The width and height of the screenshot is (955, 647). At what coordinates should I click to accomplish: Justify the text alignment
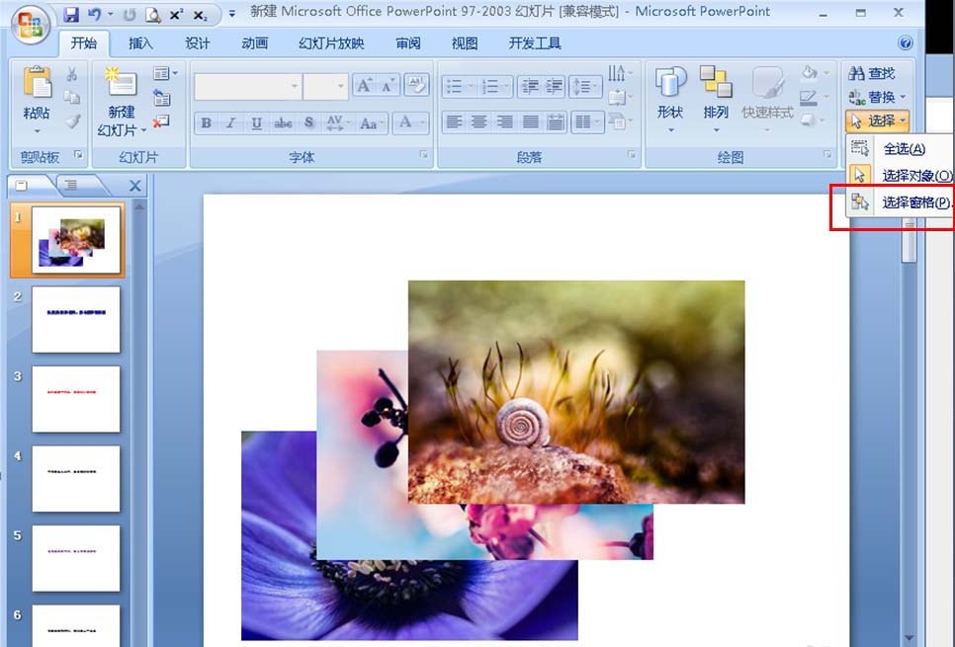click(x=531, y=121)
